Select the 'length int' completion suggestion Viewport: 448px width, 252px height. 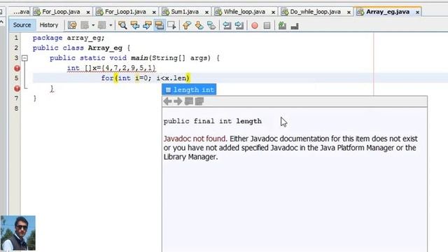[x=189, y=90]
